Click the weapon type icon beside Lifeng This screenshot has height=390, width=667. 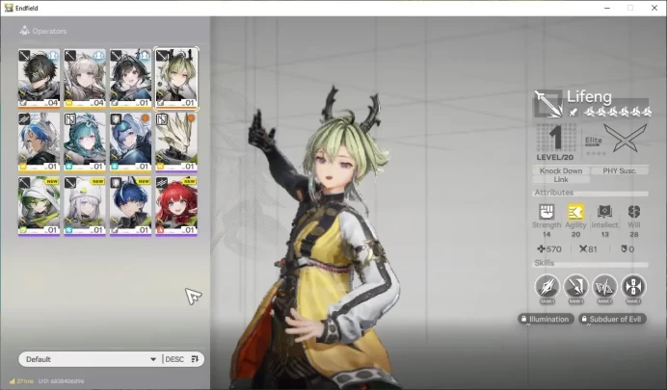tap(547, 103)
